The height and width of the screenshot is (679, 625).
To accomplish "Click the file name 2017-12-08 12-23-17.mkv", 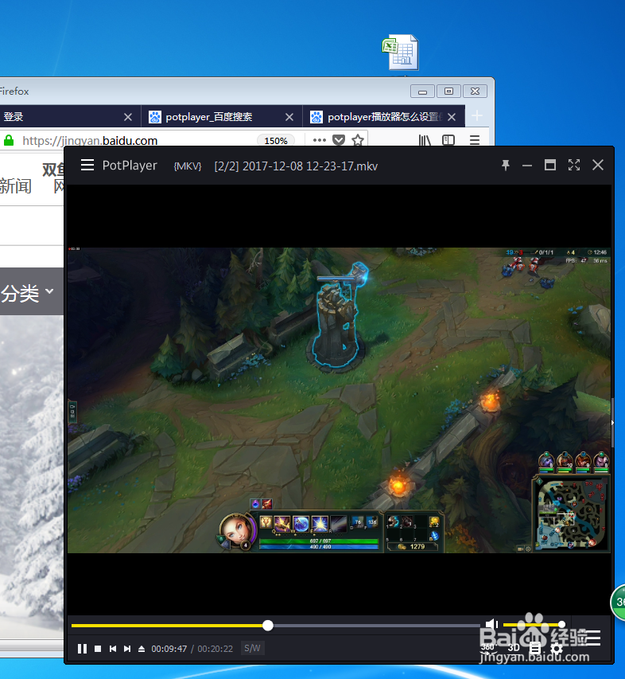I will [x=309, y=166].
